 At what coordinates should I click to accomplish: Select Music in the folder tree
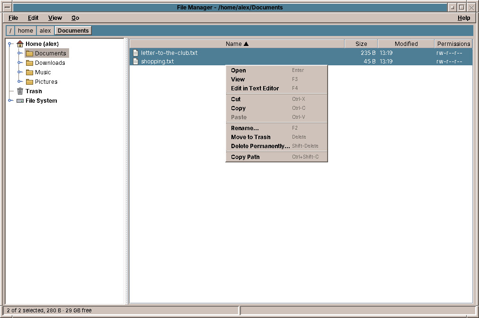point(43,72)
